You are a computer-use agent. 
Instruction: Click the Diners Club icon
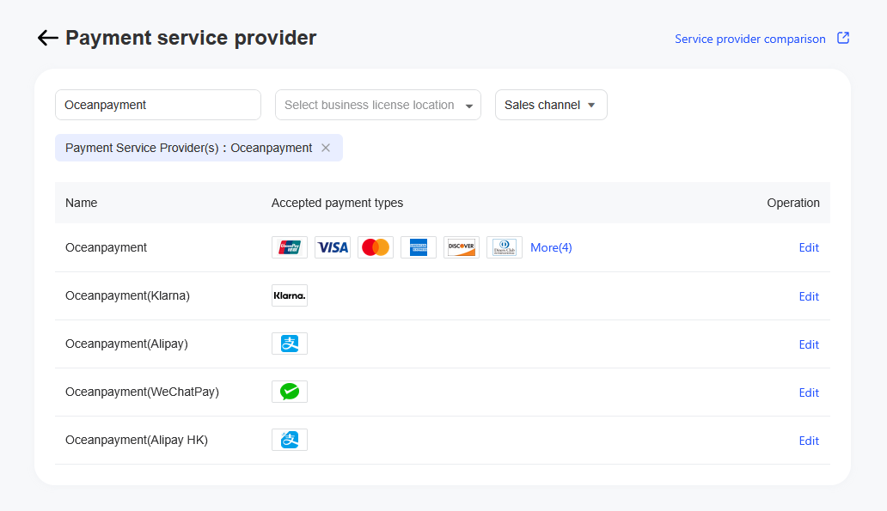click(x=505, y=247)
